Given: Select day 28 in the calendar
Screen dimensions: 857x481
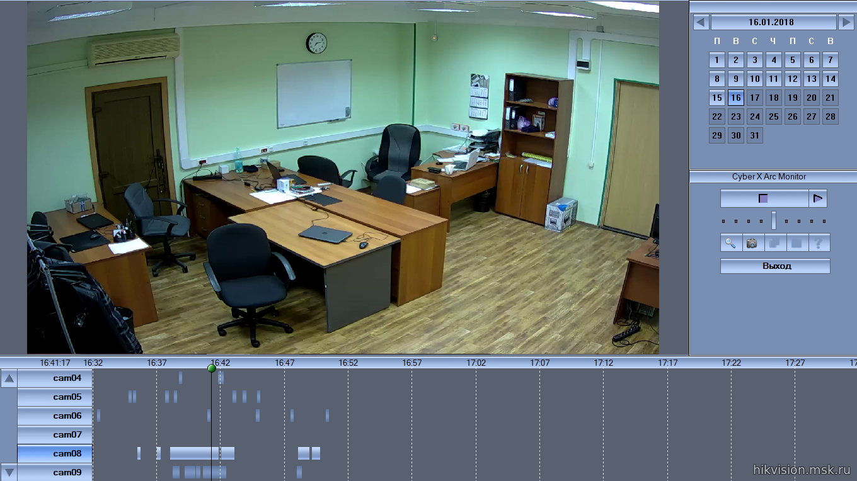Looking at the screenshot, I should [831, 116].
